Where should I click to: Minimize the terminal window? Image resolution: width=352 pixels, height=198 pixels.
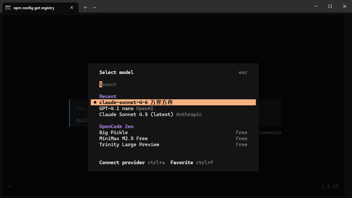316,6
